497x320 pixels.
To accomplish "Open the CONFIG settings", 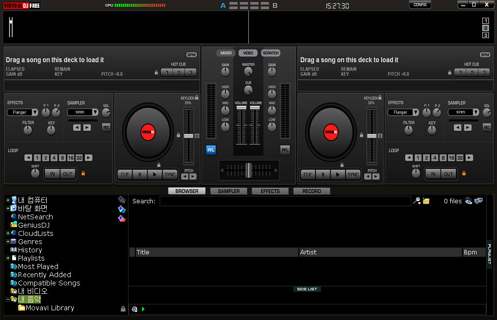I will [420, 4].
